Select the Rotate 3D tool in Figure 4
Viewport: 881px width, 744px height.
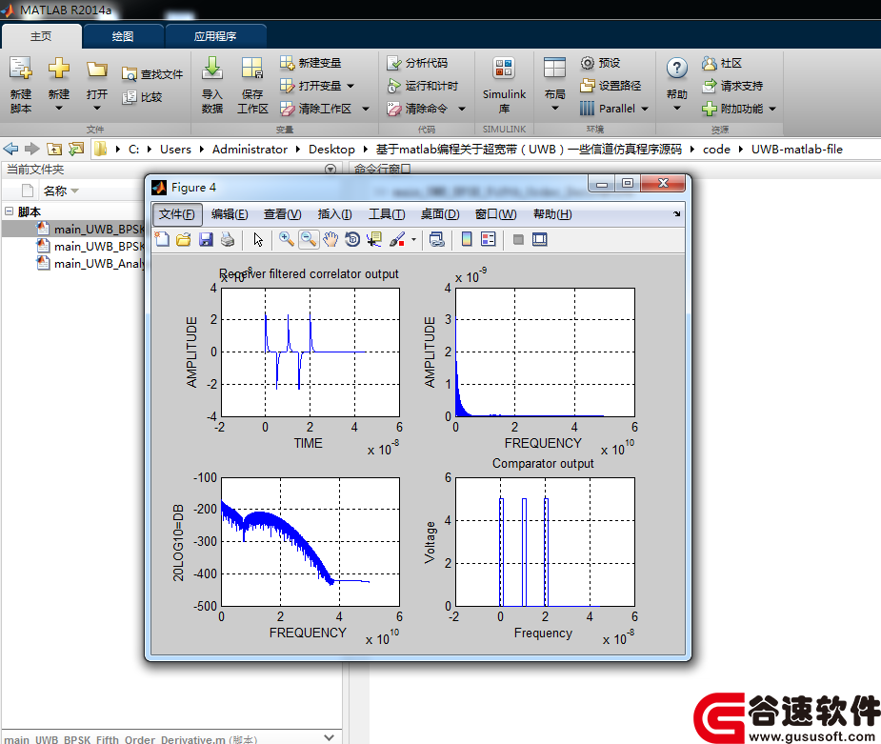[x=352, y=239]
